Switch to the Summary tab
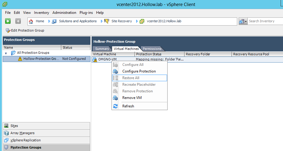Image resolution: width=283 pixels, height=151 pixels. click(x=102, y=49)
